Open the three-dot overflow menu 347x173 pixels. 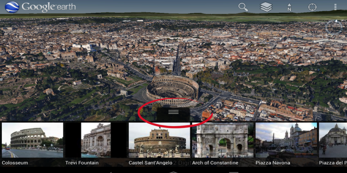tap(335, 7)
